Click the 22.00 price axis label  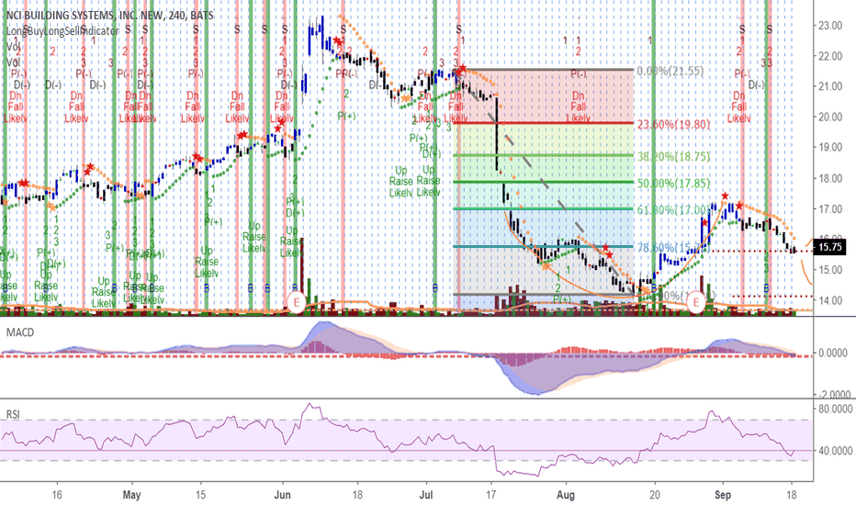pyautogui.click(x=829, y=56)
